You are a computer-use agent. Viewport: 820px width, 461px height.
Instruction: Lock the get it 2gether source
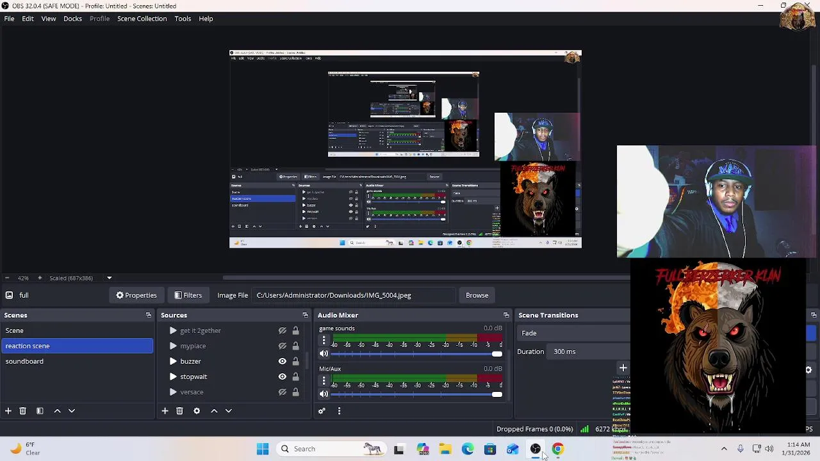pyautogui.click(x=295, y=331)
